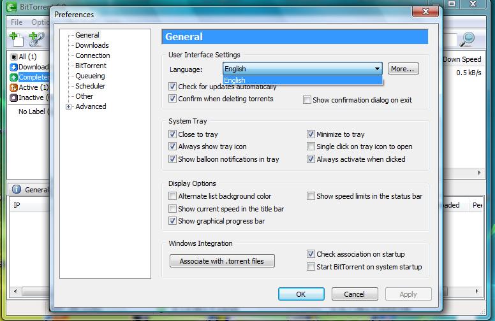Click the No Label category

click(34, 111)
